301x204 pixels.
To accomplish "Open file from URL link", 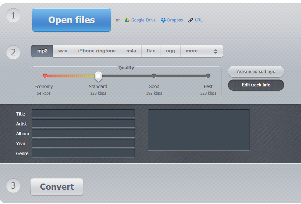I will coord(199,20).
